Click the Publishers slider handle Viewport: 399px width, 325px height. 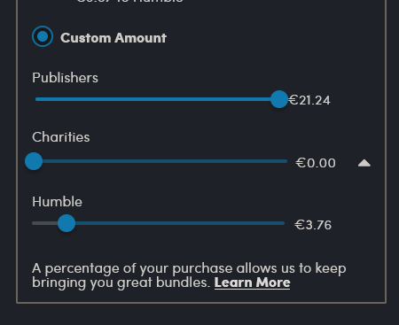pyautogui.click(x=279, y=99)
